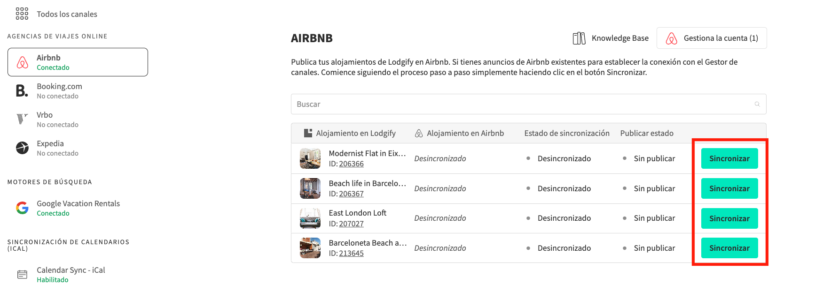
Task: Click Sin publicar status for East London Loft
Action: pos(654,218)
